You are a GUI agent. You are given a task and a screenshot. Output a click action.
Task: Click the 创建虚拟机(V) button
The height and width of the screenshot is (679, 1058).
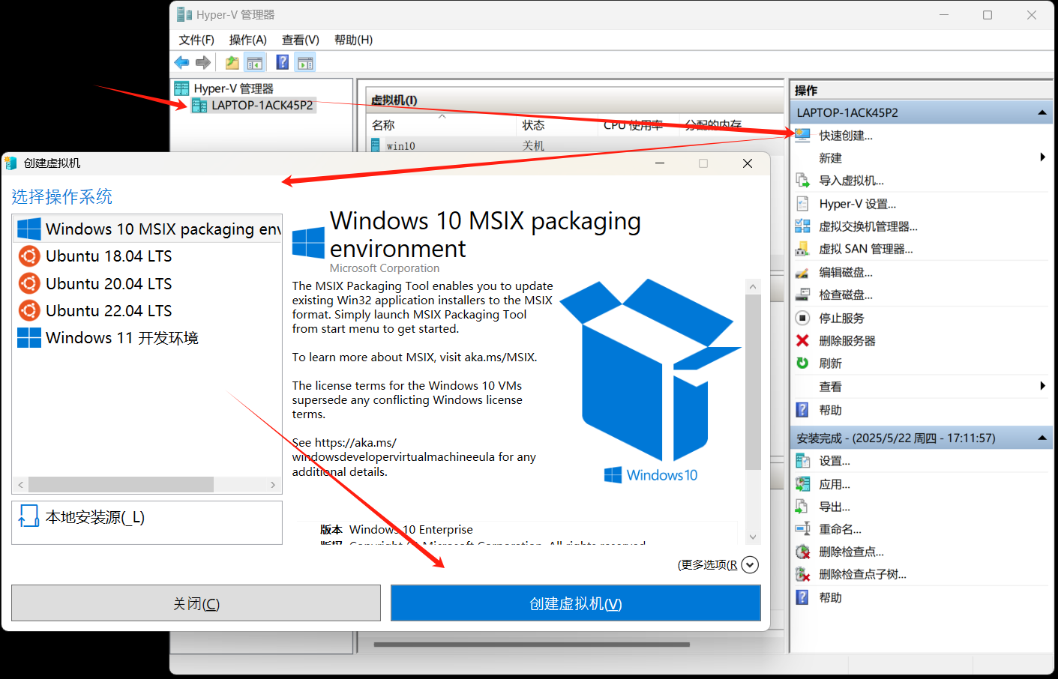tap(576, 603)
